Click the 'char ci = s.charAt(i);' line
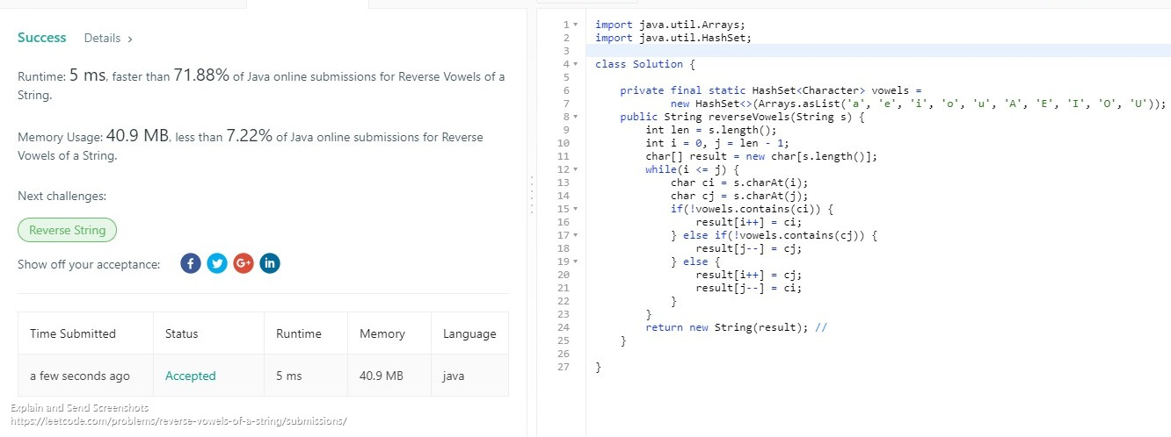 coord(741,183)
